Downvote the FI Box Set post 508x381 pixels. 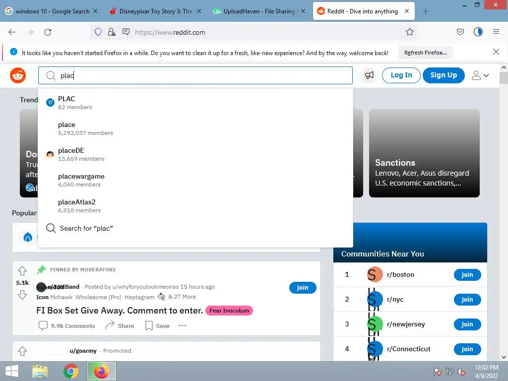22,295
